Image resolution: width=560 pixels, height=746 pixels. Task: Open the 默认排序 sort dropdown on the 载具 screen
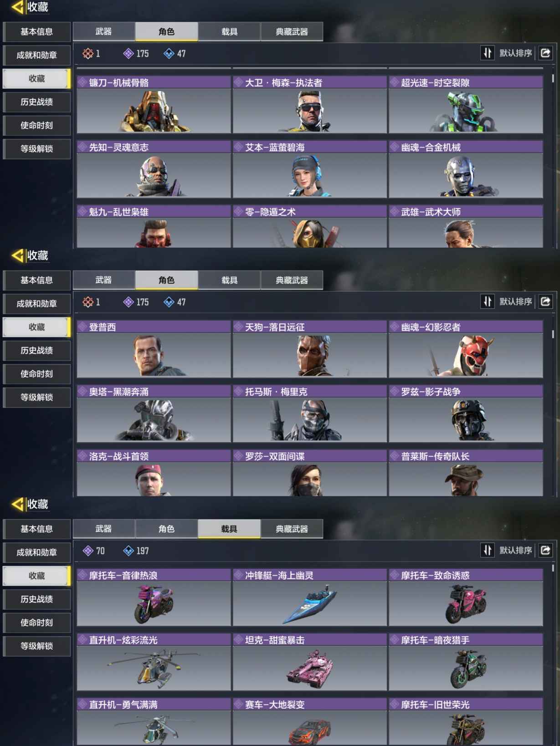coord(515,550)
